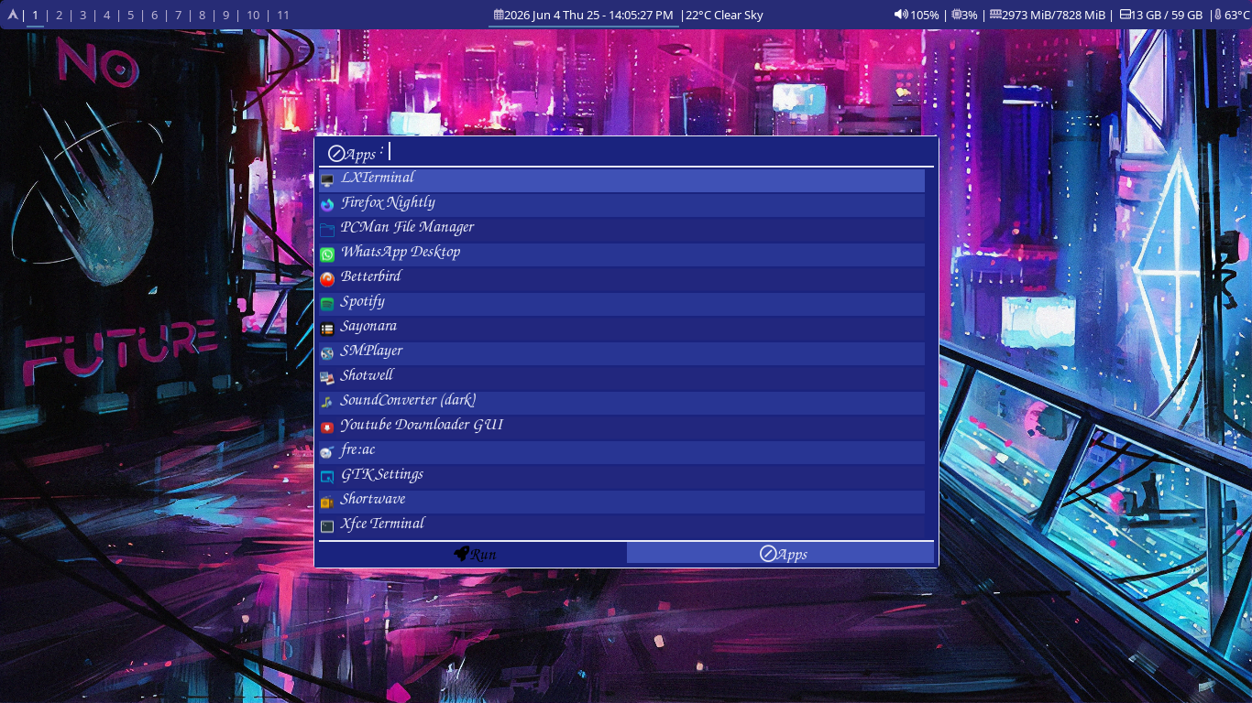Switch to workspace 4
Viewport: 1252px width, 703px height.
point(106,15)
